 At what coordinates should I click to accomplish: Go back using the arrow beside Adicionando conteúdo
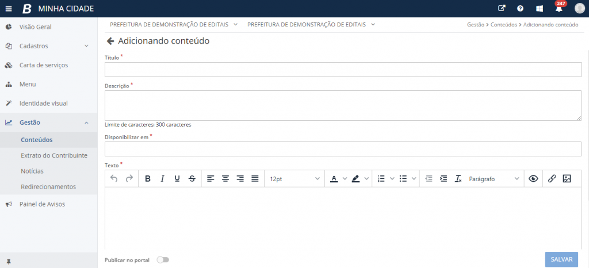110,41
